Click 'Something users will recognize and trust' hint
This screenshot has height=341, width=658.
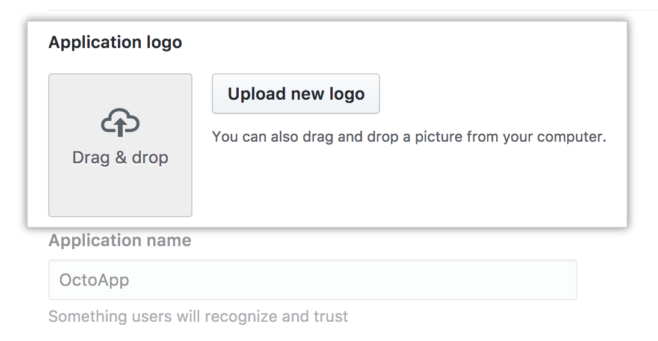(198, 316)
